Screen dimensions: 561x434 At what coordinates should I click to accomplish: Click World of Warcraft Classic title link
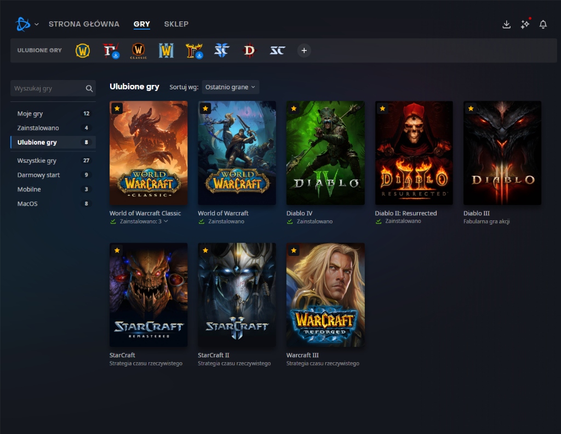(145, 213)
